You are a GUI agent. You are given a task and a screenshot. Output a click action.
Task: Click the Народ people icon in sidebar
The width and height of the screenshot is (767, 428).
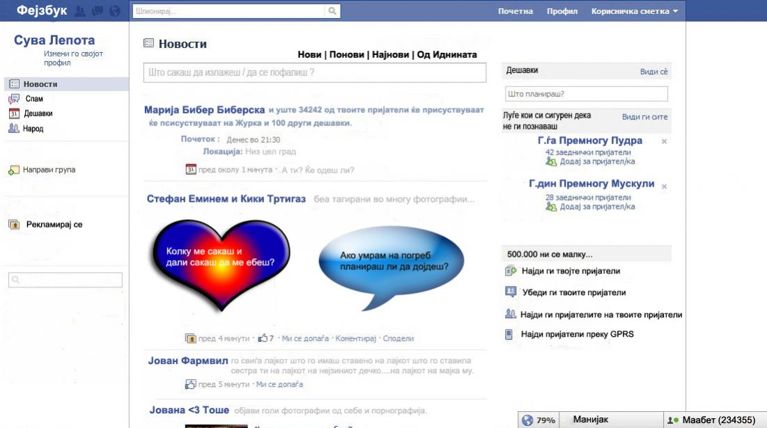point(14,129)
